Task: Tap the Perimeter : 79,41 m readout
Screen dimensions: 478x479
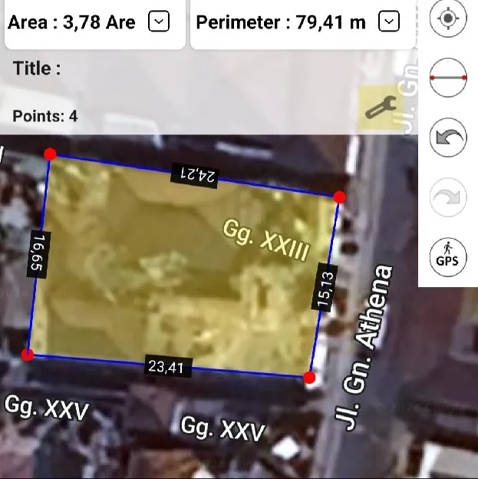Action: [x=281, y=22]
